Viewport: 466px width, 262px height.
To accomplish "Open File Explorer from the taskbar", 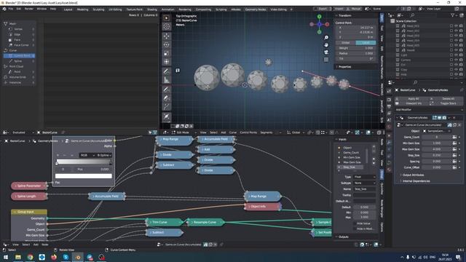I will 18,257.
